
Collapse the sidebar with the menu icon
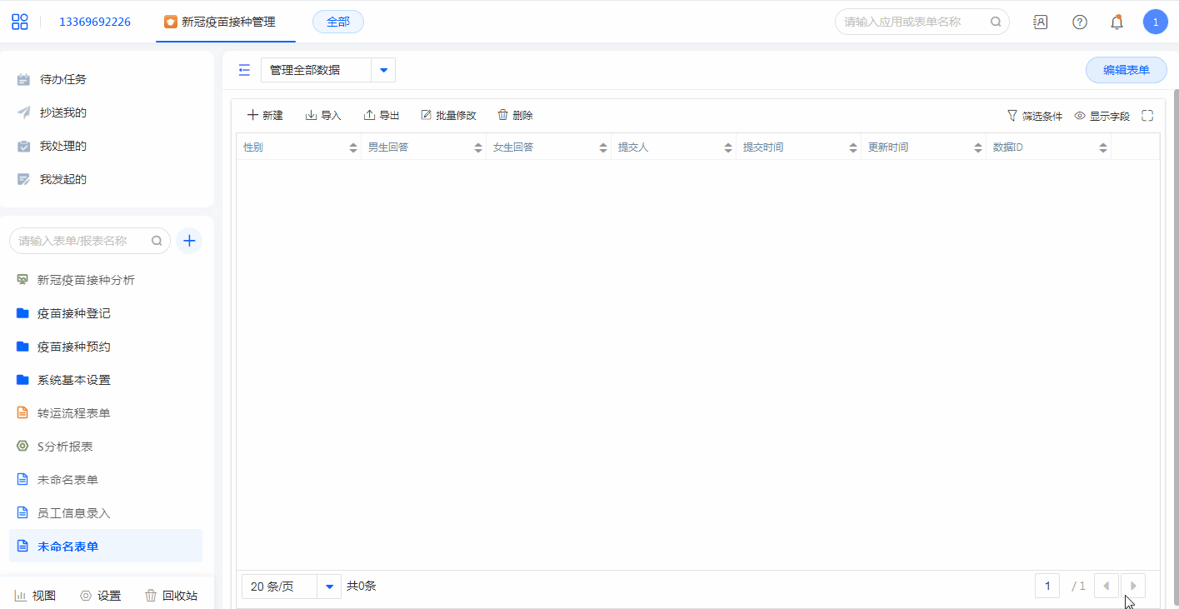pos(244,70)
